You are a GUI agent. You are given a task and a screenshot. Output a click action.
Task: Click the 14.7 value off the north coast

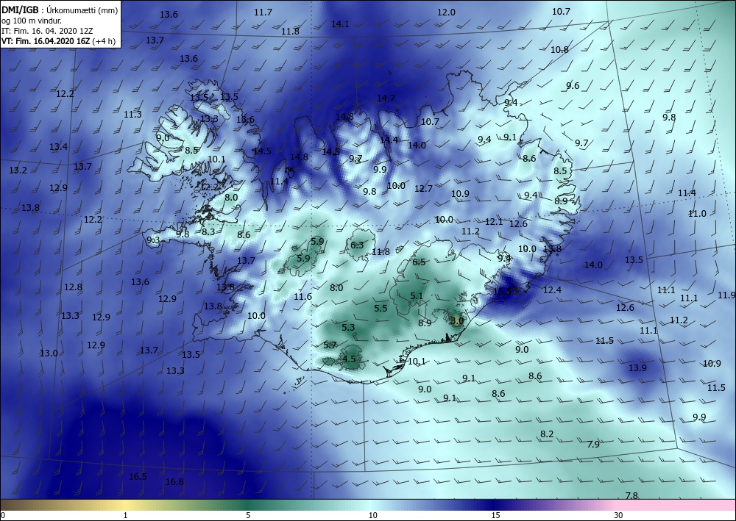386,98
